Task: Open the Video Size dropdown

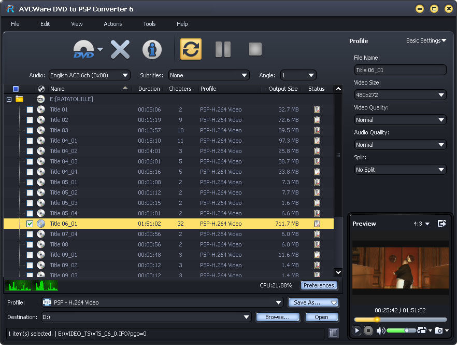Action: 400,95
